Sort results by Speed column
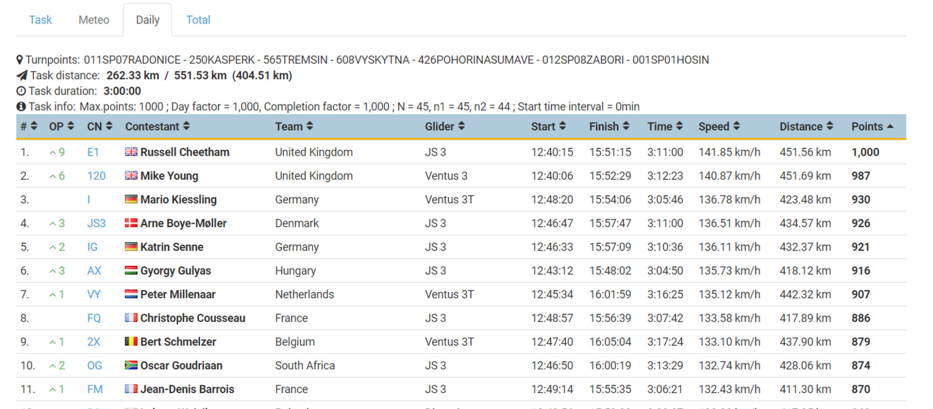Viewport: 933px width, 409px height. [718, 126]
